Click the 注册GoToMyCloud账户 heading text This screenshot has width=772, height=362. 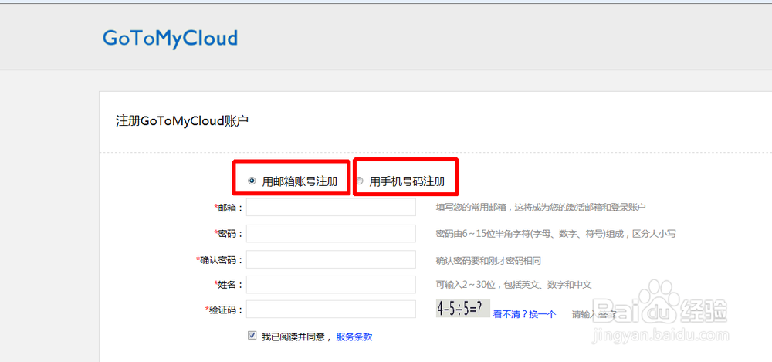182,121
